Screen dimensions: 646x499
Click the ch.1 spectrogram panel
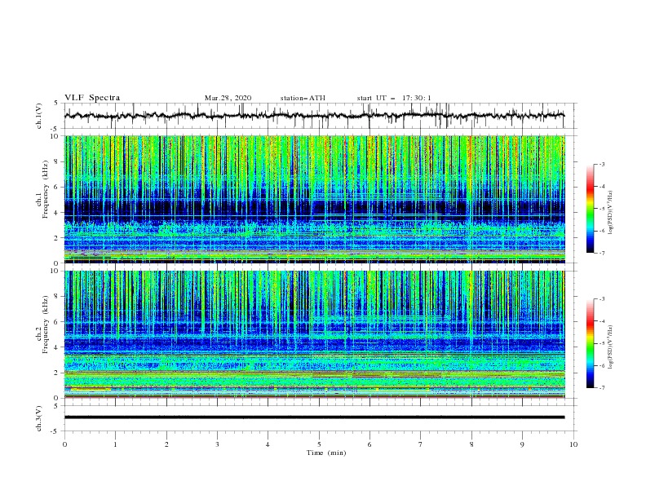[314, 199]
